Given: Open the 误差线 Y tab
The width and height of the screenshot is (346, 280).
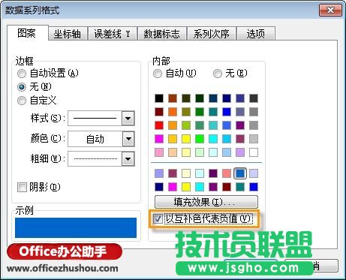Looking at the screenshot, I should click(113, 34).
